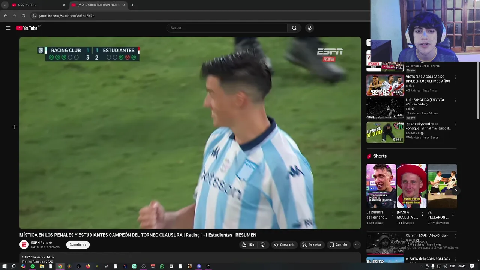
Task: Open the SE PELEARON short
Action: 442,186
